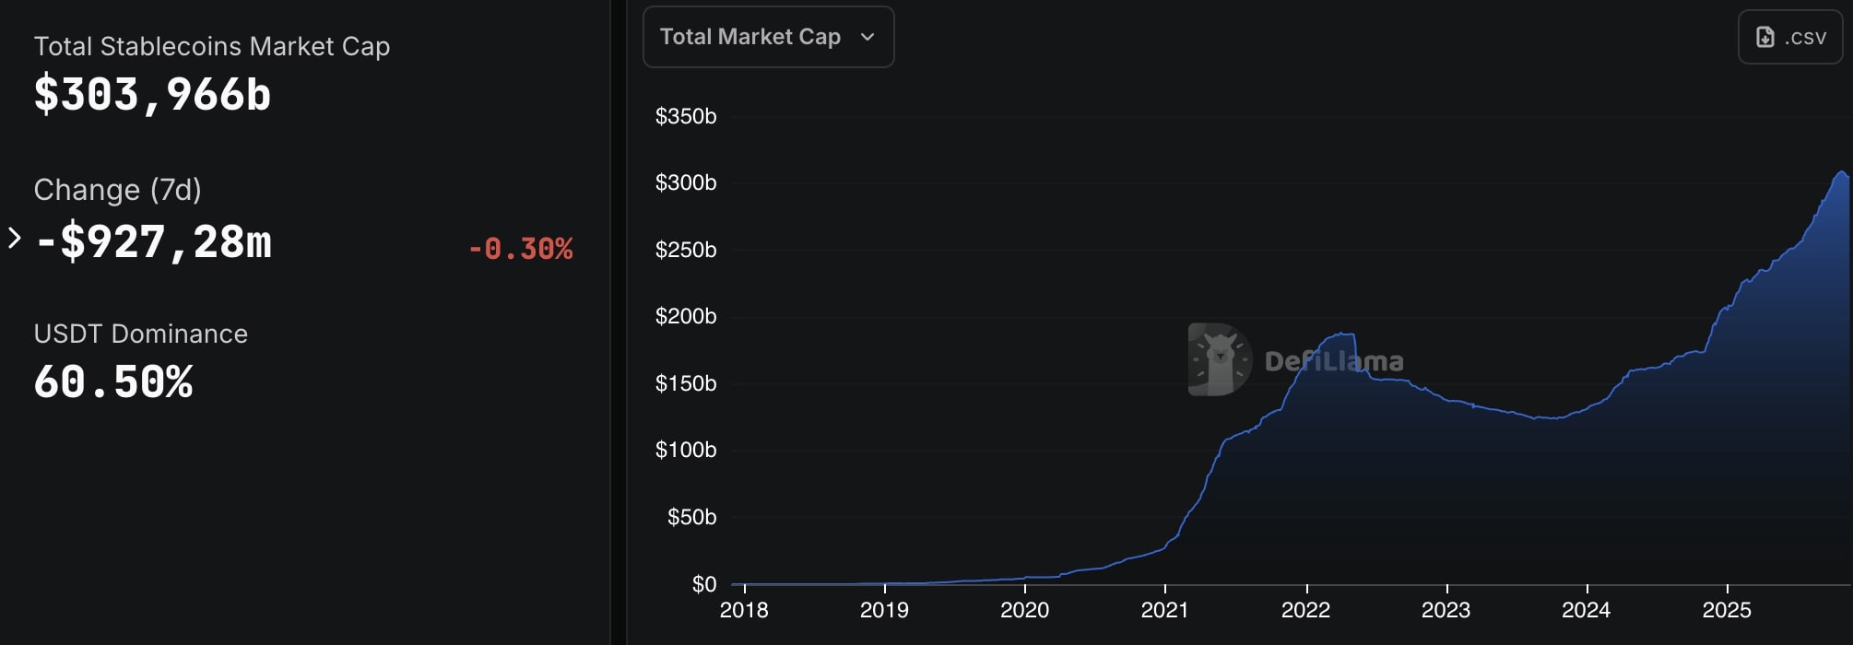Click the $0 baseline axis label
The width and height of the screenshot is (1853, 645).
click(703, 584)
